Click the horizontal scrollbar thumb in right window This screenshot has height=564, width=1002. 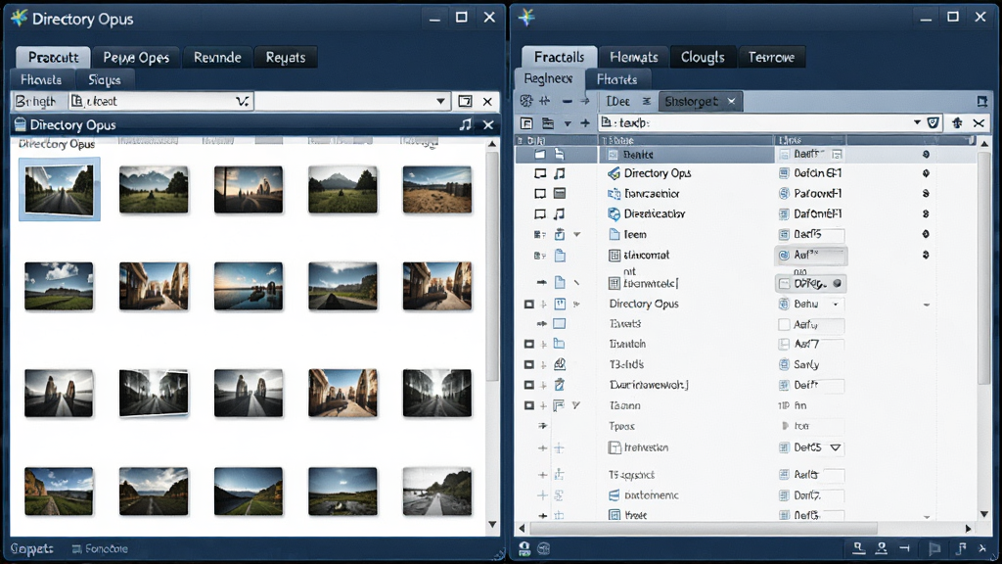click(704, 529)
